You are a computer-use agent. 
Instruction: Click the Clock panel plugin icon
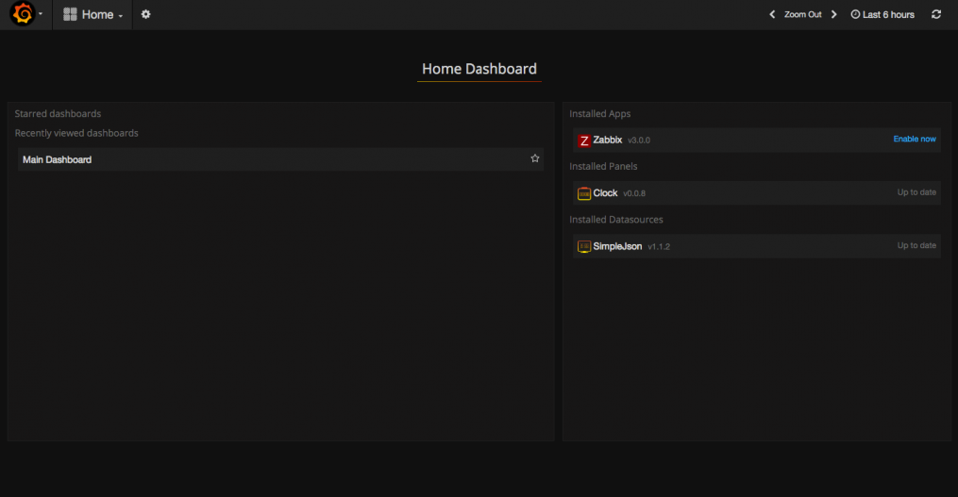584,193
